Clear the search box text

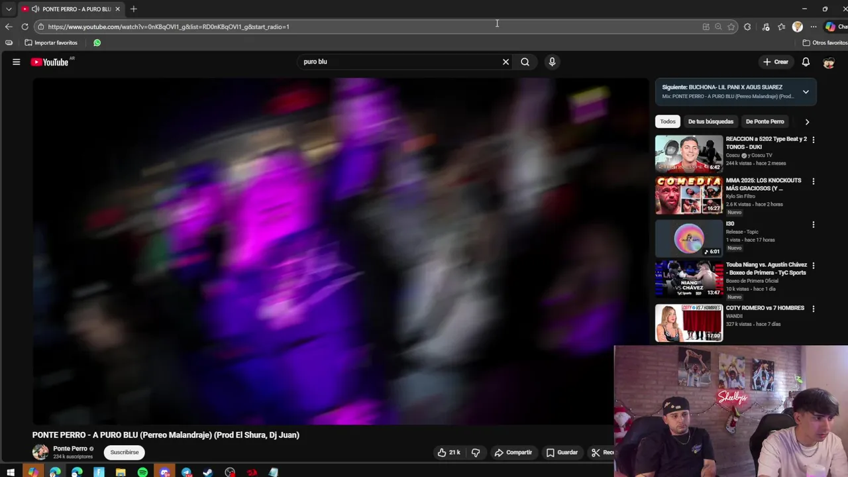click(505, 62)
